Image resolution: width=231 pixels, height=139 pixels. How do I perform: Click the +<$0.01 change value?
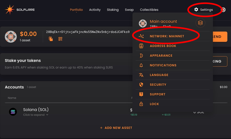tap(166, 115)
